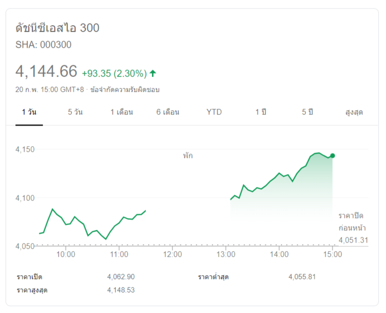This screenshot has height=313, width=386.
Task: Click the green up arrow icon
Action: [x=153, y=73]
